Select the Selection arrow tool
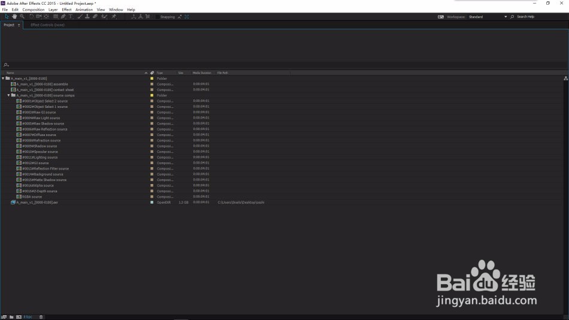Image resolution: width=569 pixels, height=320 pixels. click(7, 17)
